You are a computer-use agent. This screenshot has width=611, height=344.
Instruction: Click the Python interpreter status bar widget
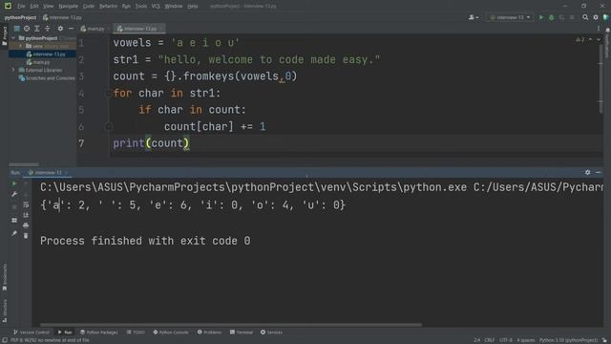click(568, 340)
